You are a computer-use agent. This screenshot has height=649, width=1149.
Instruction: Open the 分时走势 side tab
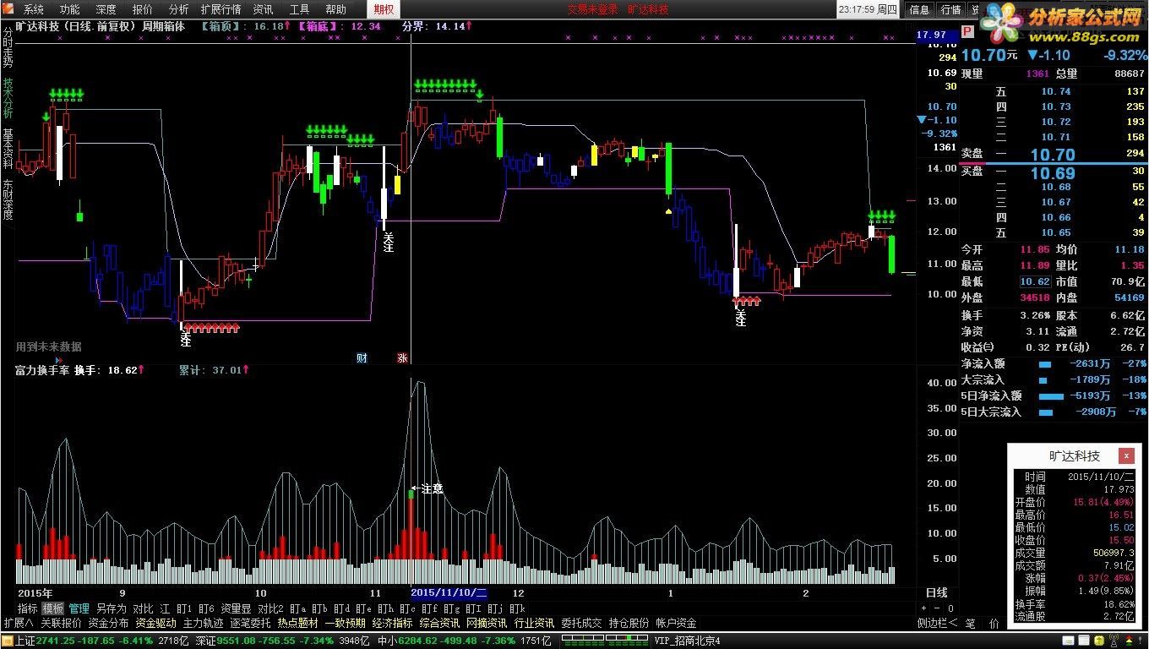tap(8, 46)
